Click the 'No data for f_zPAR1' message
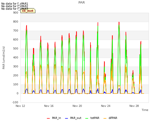This screenshot has height=123, width=164. (x=15, y=4)
